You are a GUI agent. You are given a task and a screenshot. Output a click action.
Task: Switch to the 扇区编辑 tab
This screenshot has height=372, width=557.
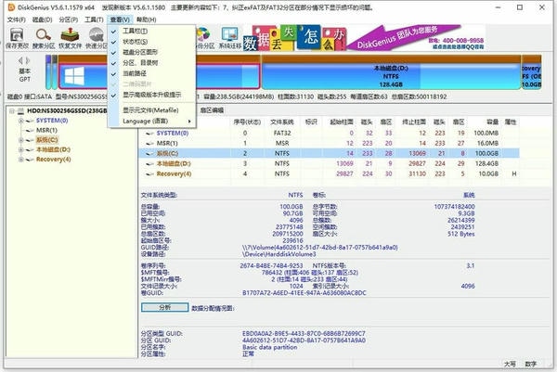click(x=212, y=110)
